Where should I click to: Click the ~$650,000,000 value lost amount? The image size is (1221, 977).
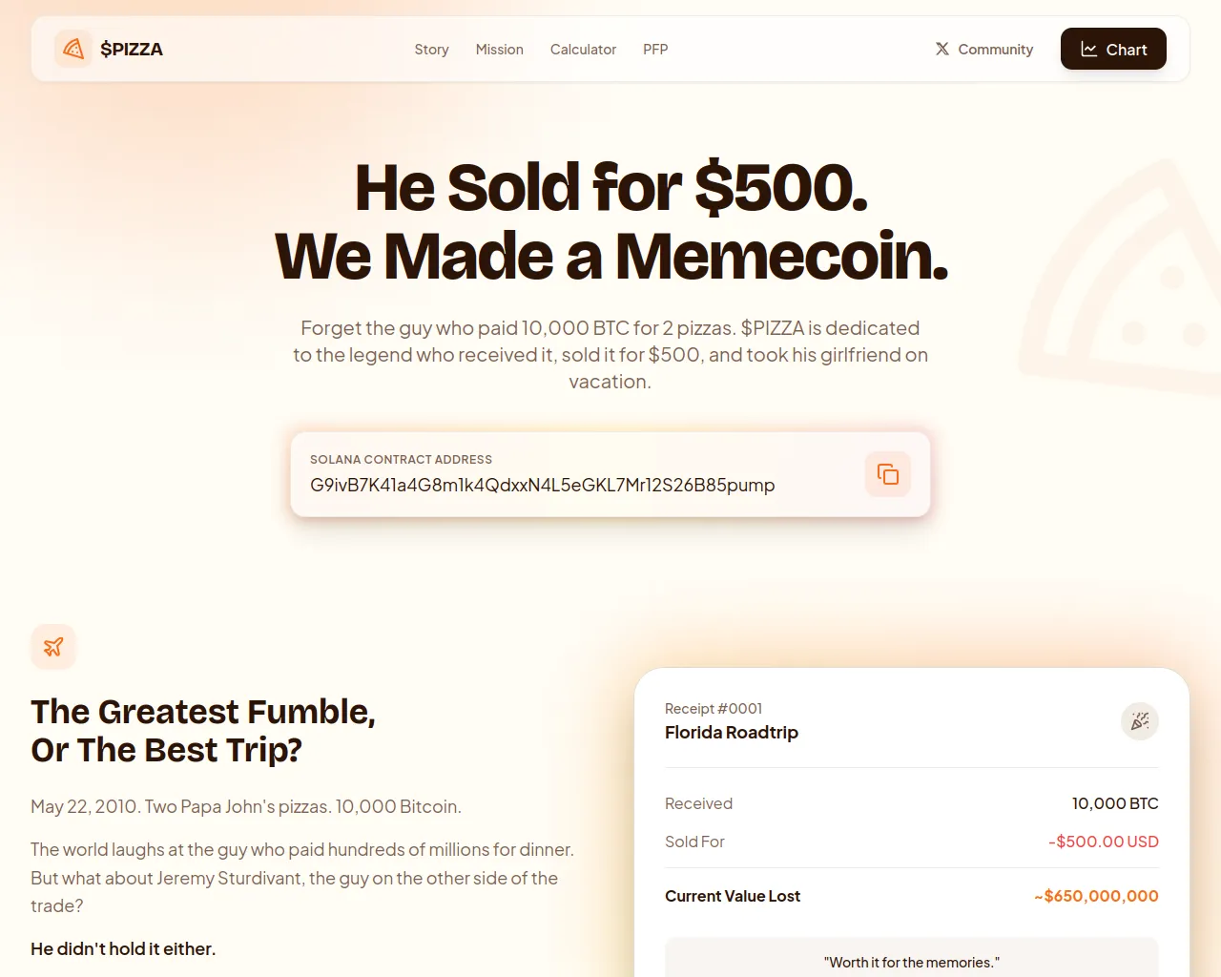tap(1096, 896)
